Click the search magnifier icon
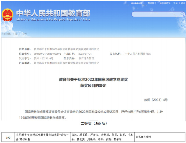 click(182, 14)
